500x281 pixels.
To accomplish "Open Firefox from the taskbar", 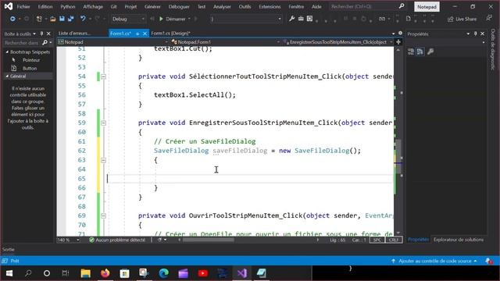I will (105, 273).
